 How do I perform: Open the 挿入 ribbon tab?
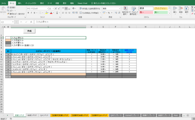coord(19,3)
